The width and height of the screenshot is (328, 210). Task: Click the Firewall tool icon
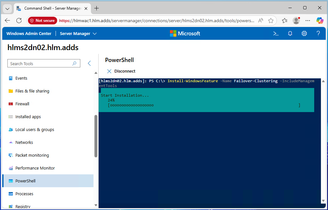click(x=11, y=104)
